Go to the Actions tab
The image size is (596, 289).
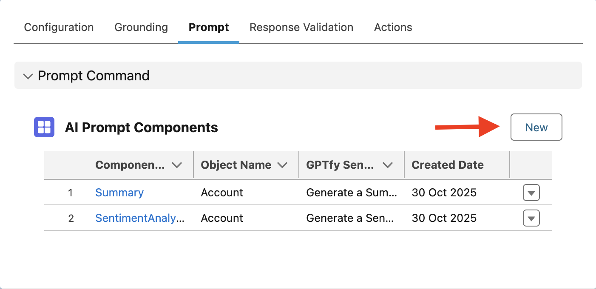point(393,28)
